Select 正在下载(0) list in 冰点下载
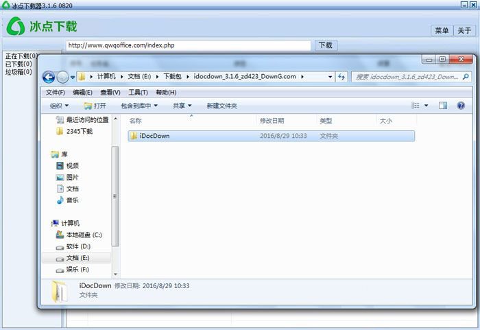Viewport: 480px width, 330px height. point(21,56)
